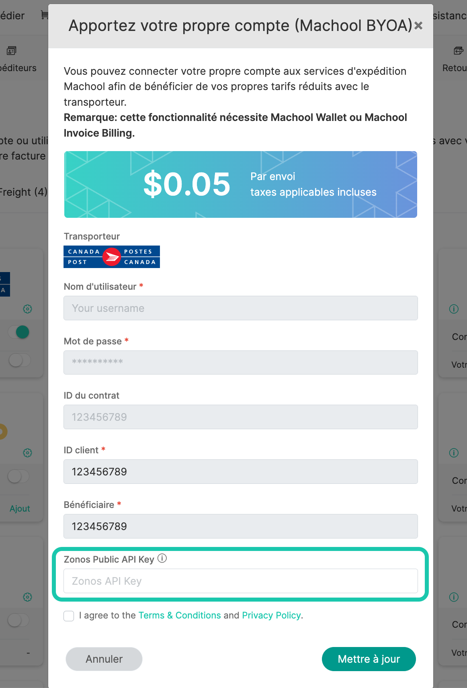
Task: Click the $0.05 per shipment banner
Action: click(240, 184)
